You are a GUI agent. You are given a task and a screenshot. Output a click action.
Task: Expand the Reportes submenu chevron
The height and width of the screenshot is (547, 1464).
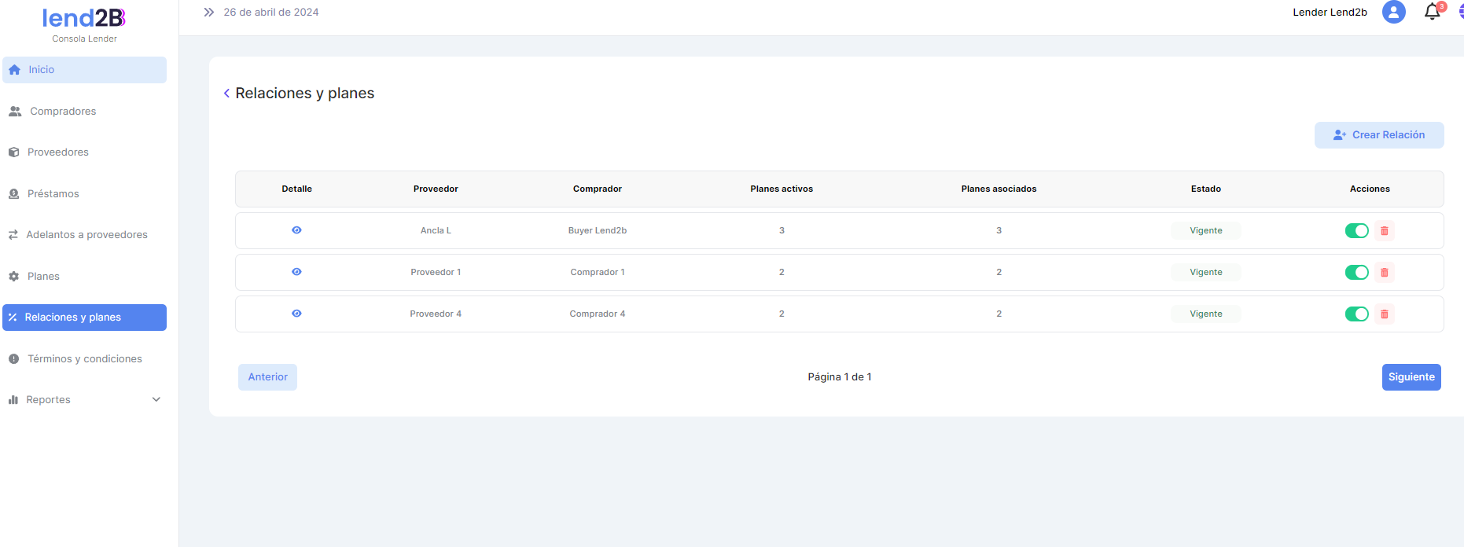pos(156,400)
